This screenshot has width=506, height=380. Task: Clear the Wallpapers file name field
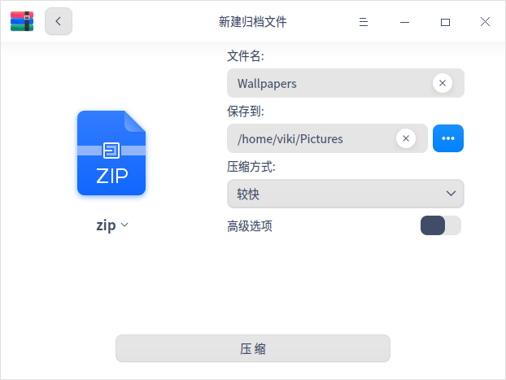pyautogui.click(x=442, y=83)
